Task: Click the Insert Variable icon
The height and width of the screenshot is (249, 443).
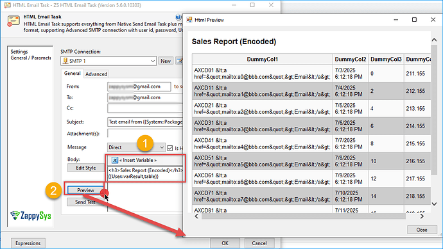Action: point(115,160)
